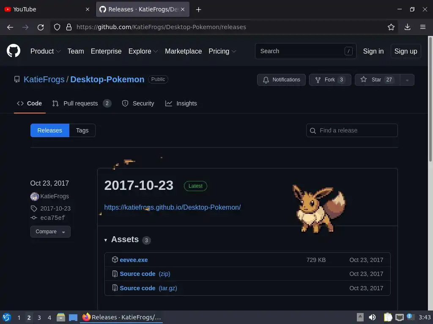Viewport: 433px width, 324px height.
Task: Star the repository with Star button
Action: tap(377, 80)
